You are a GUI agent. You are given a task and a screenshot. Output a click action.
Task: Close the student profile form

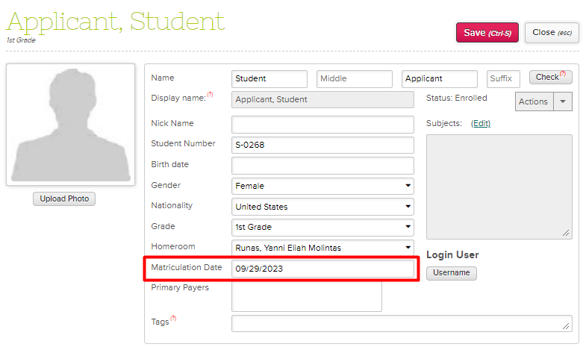click(x=552, y=33)
